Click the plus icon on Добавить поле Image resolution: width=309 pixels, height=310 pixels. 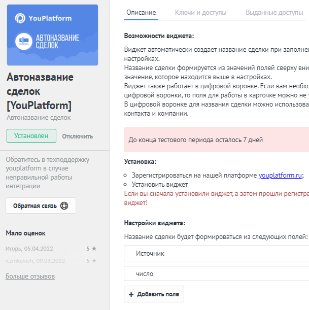coord(131,294)
